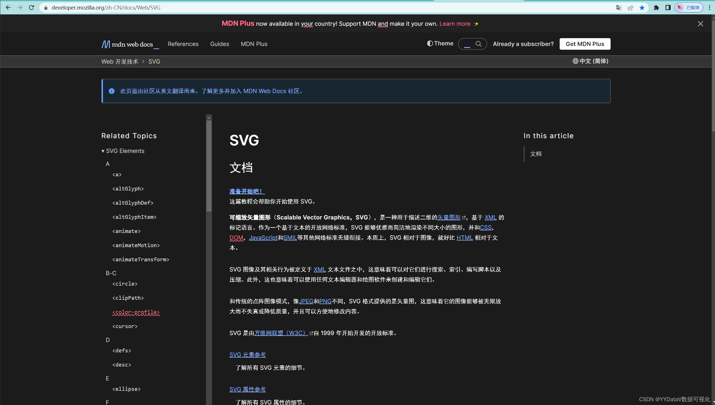Click the Web 开发技术 breadcrumb
This screenshot has height=405, width=715.
(120, 62)
